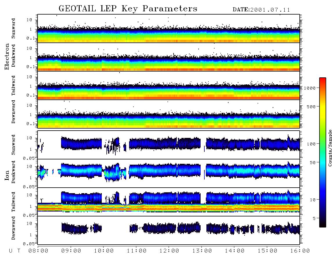Select the Electron Tailward panel label
This screenshot has width=332, height=256.
coord(13,86)
